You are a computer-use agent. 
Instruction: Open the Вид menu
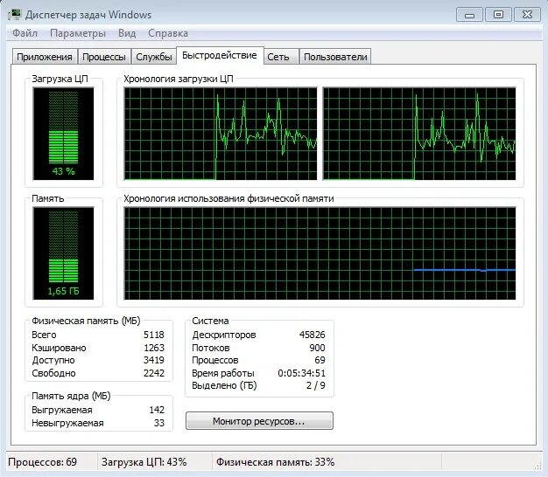click(127, 33)
